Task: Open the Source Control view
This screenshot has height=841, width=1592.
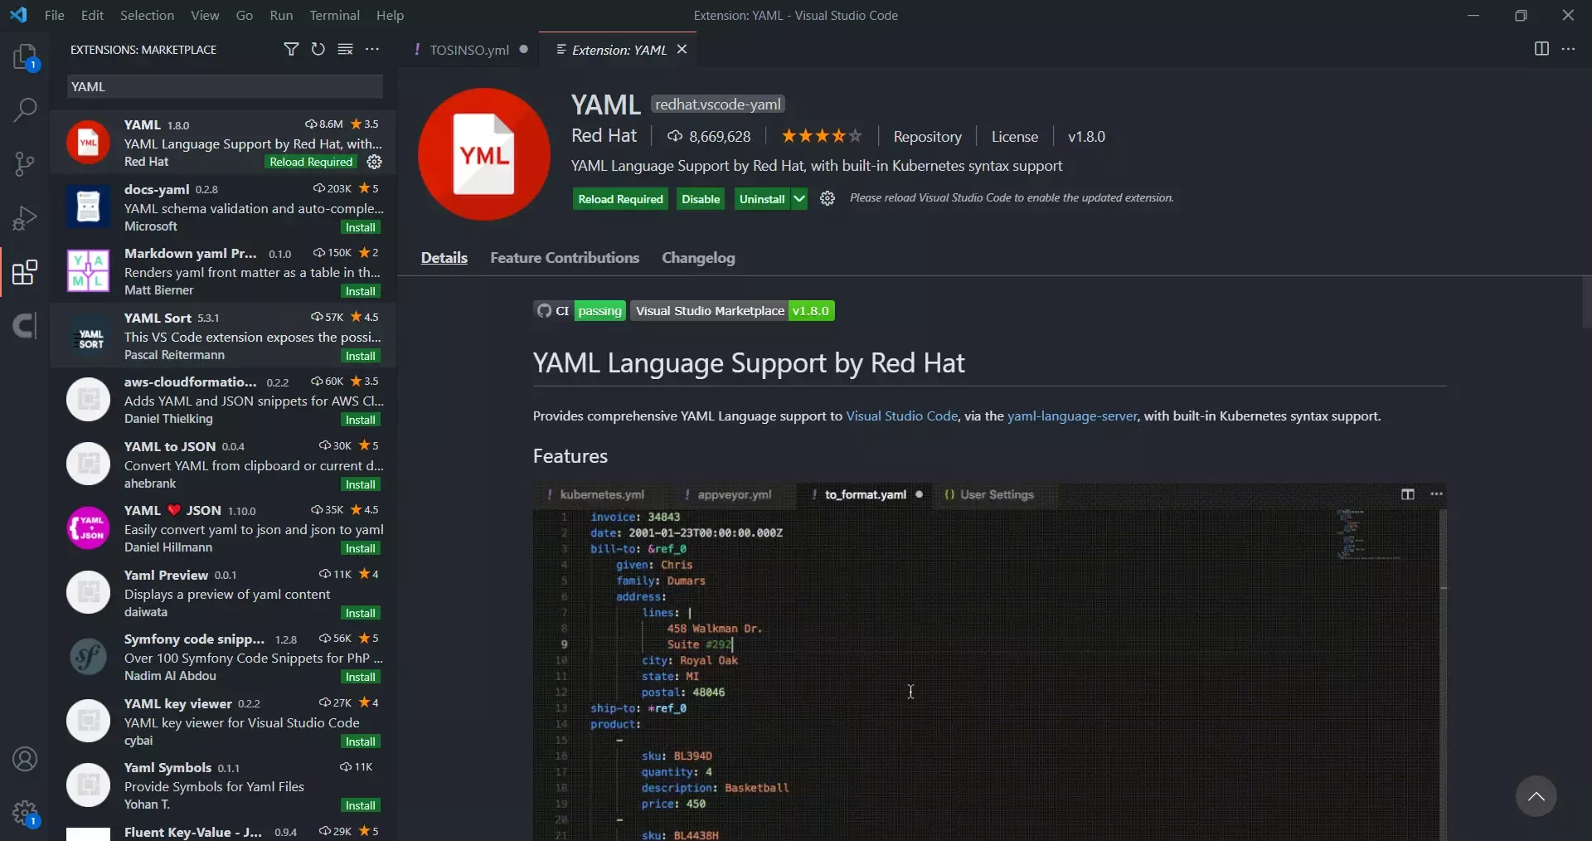Action: click(25, 163)
